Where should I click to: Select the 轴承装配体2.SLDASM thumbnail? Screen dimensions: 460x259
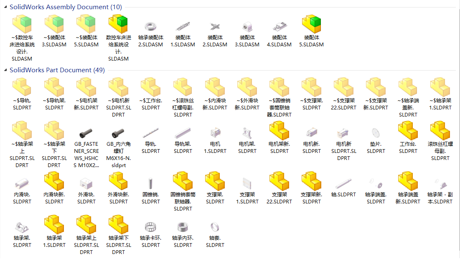[x=150, y=26]
